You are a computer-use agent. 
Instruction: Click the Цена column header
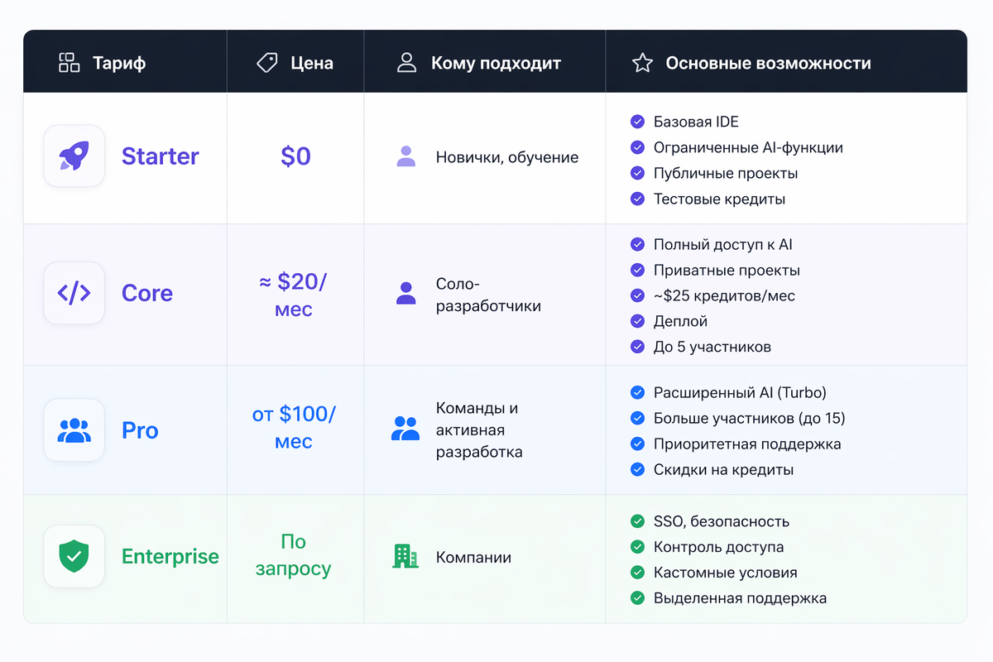coord(312,63)
